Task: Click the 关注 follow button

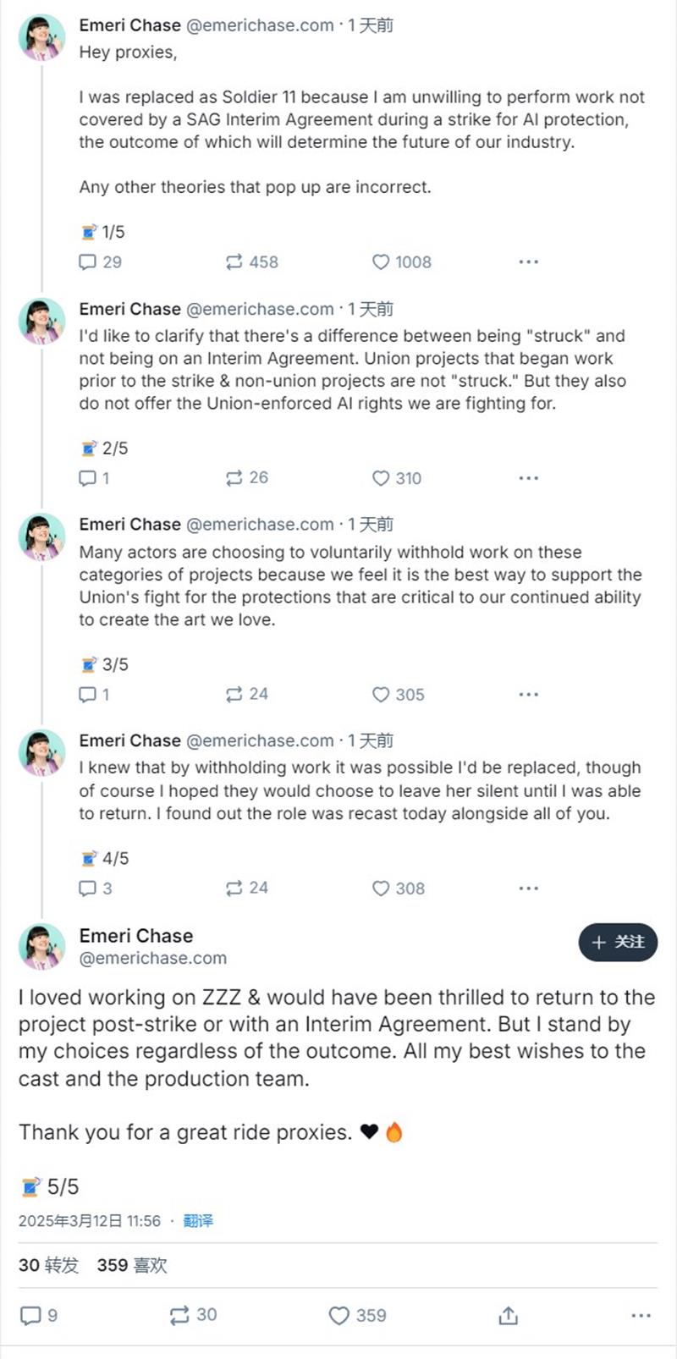Action: click(x=618, y=943)
